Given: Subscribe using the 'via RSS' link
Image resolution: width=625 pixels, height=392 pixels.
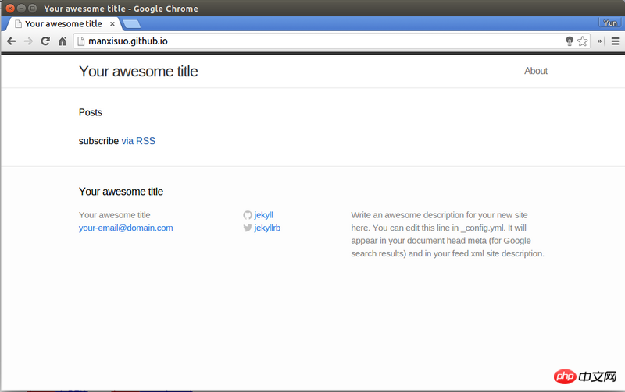Looking at the screenshot, I should pos(138,141).
